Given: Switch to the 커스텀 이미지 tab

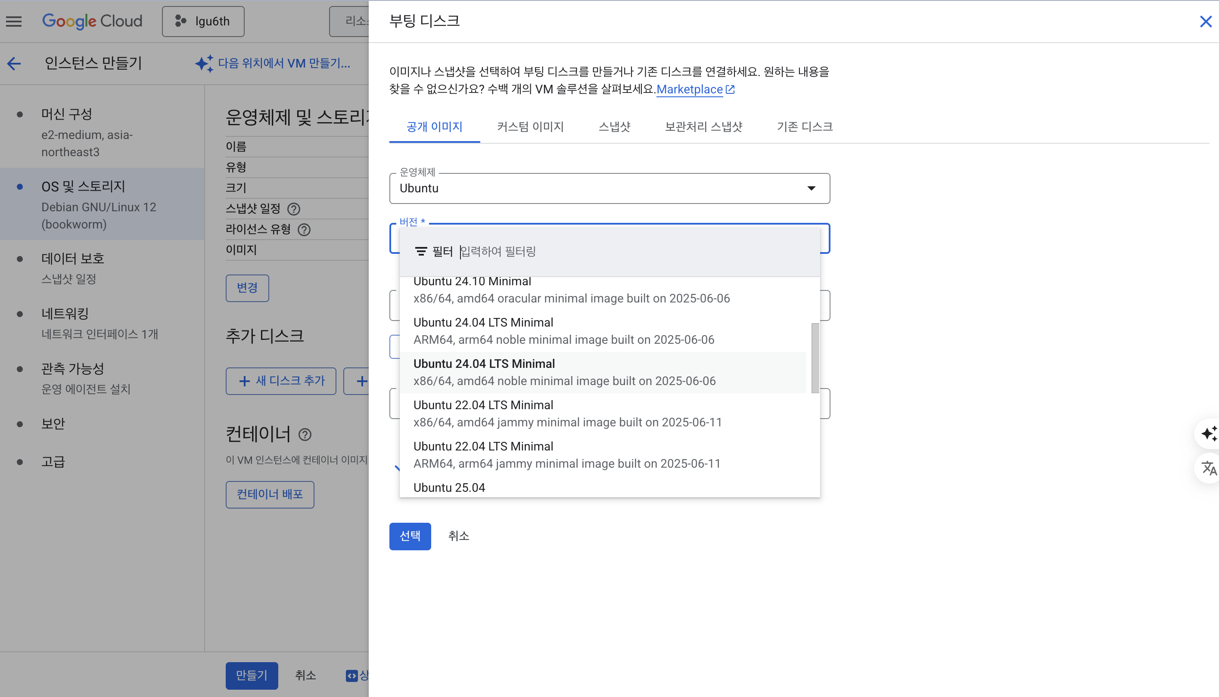Looking at the screenshot, I should pos(530,127).
